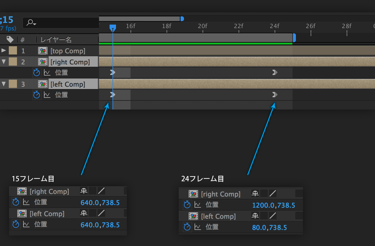Click the work area end handle
375x246 pixels.
[x=294, y=38]
